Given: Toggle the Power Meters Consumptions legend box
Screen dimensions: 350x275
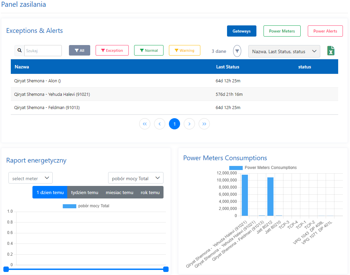Looking at the screenshot, I should pyautogui.click(x=236, y=168).
